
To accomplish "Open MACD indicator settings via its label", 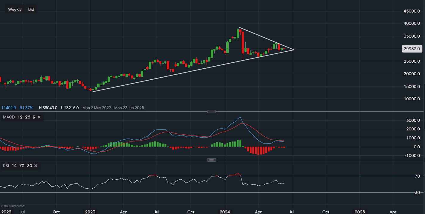I will point(9,117).
